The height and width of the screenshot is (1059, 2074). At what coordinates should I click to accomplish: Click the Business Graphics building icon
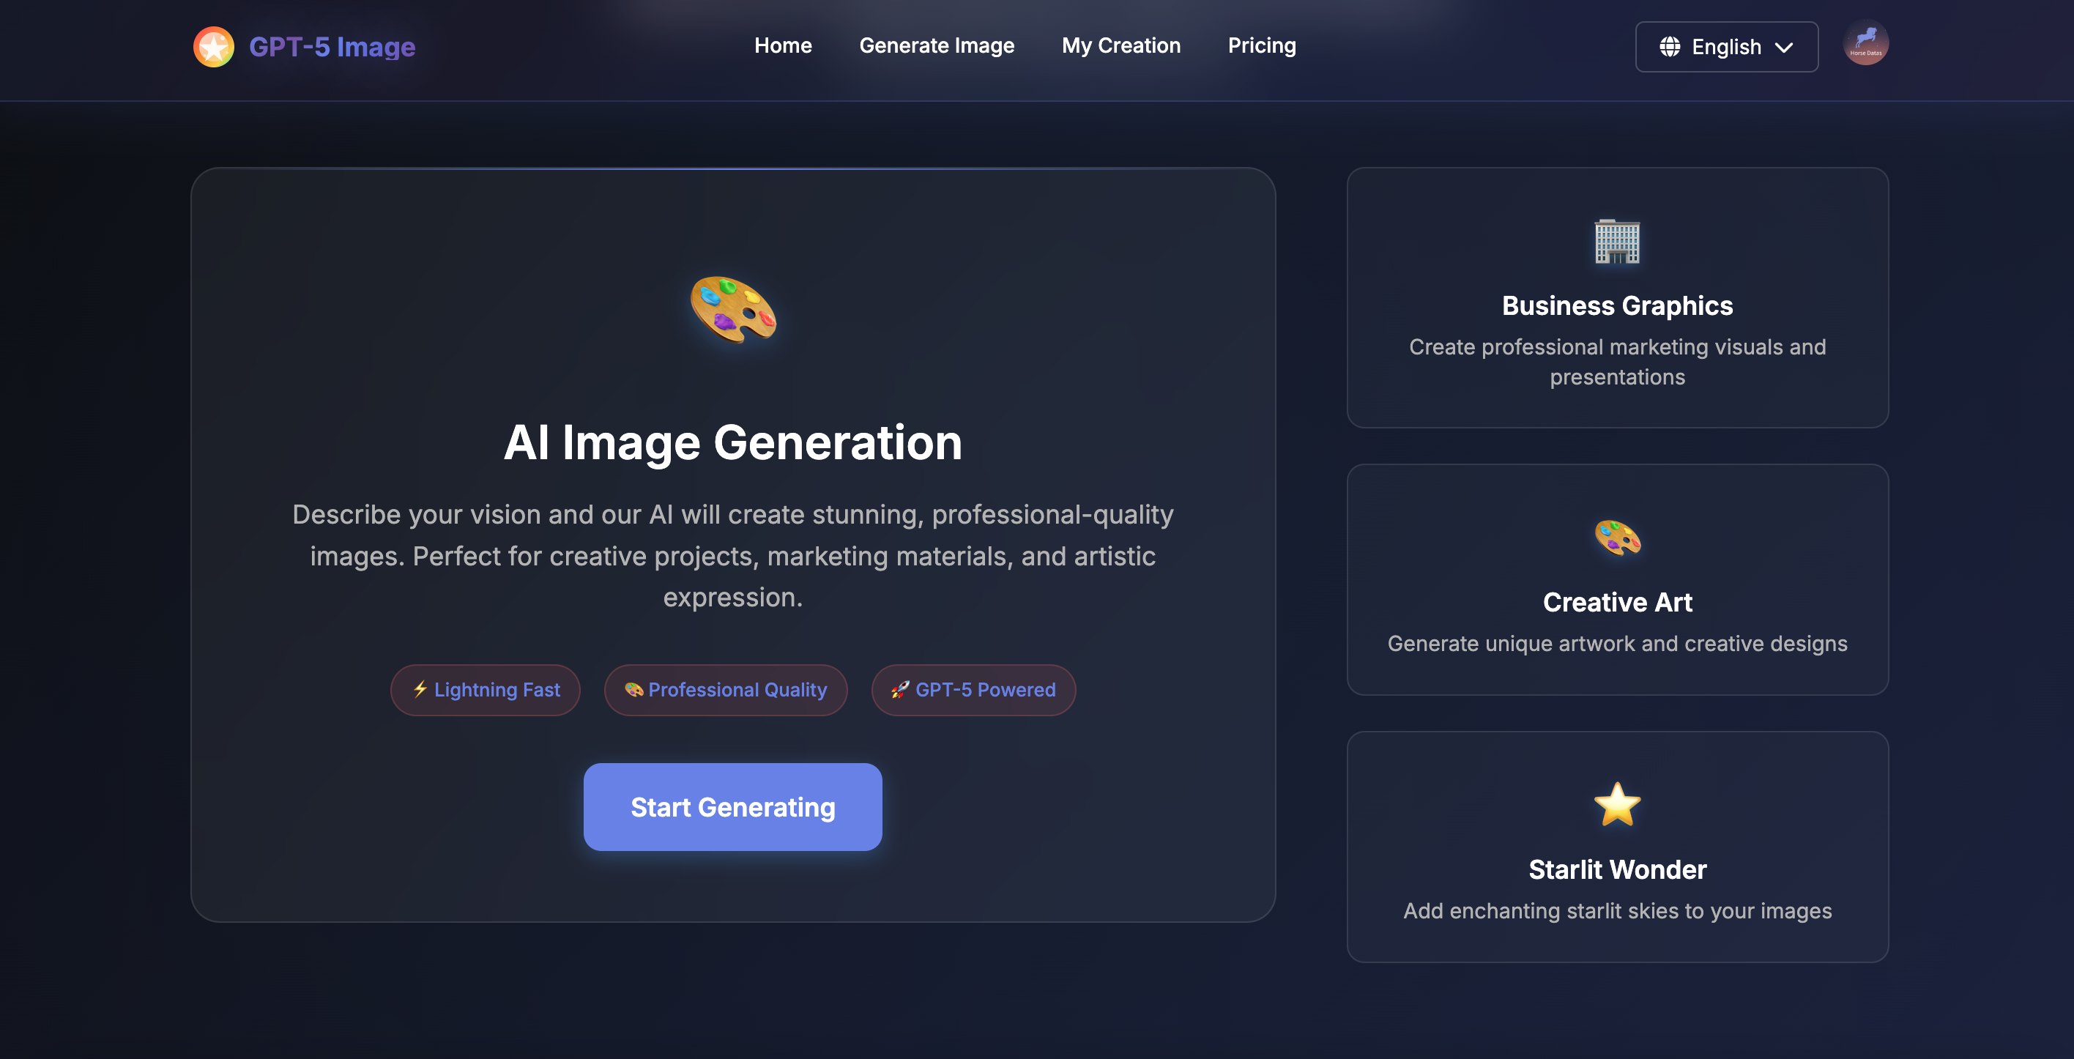[1617, 242]
